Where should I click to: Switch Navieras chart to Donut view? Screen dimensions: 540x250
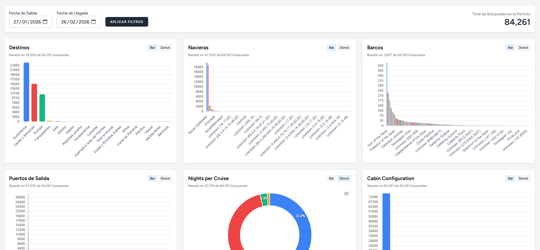344,48
